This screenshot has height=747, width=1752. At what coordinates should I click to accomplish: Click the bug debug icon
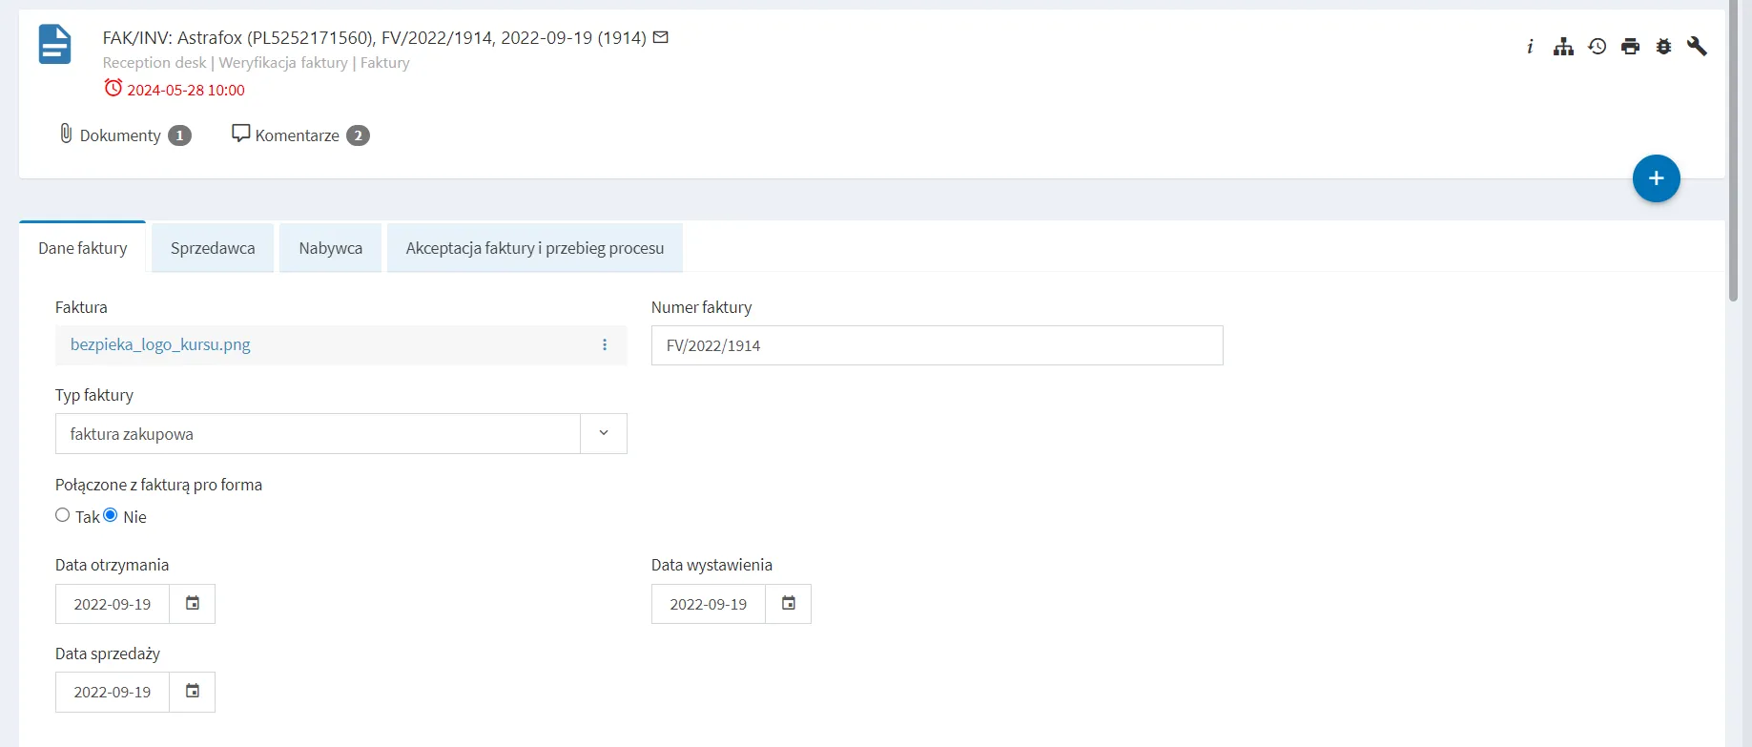tap(1664, 46)
